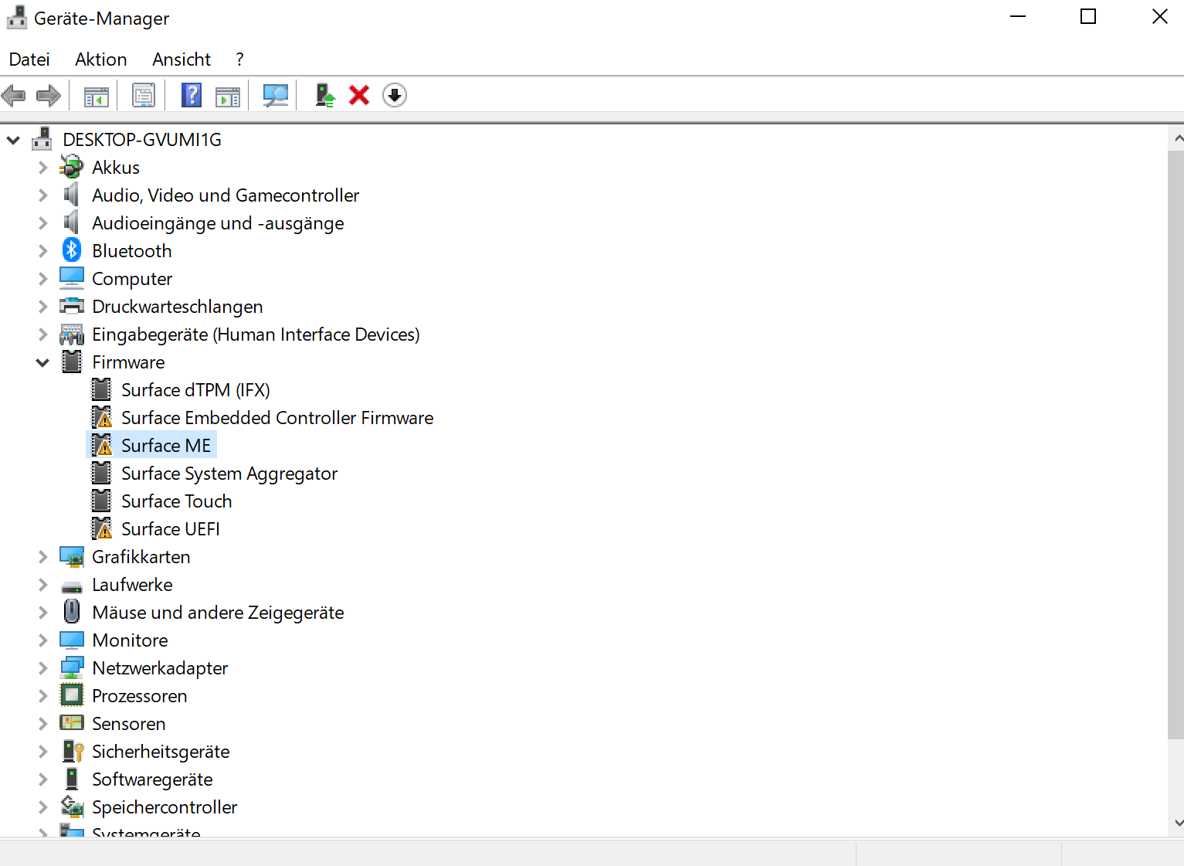Expand Audio, Video und Gamecontroller
1184x866 pixels.
pyautogui.click(x=43, y=195)
